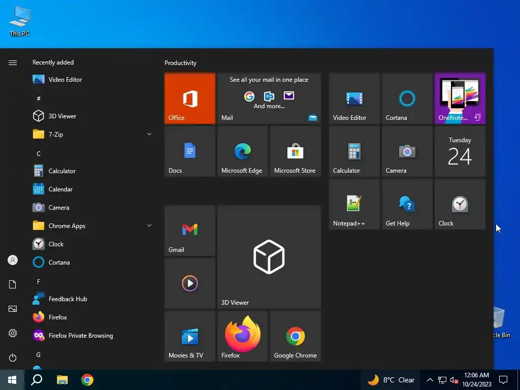Select the Recycle Bin desktop icon

point(502,322)
